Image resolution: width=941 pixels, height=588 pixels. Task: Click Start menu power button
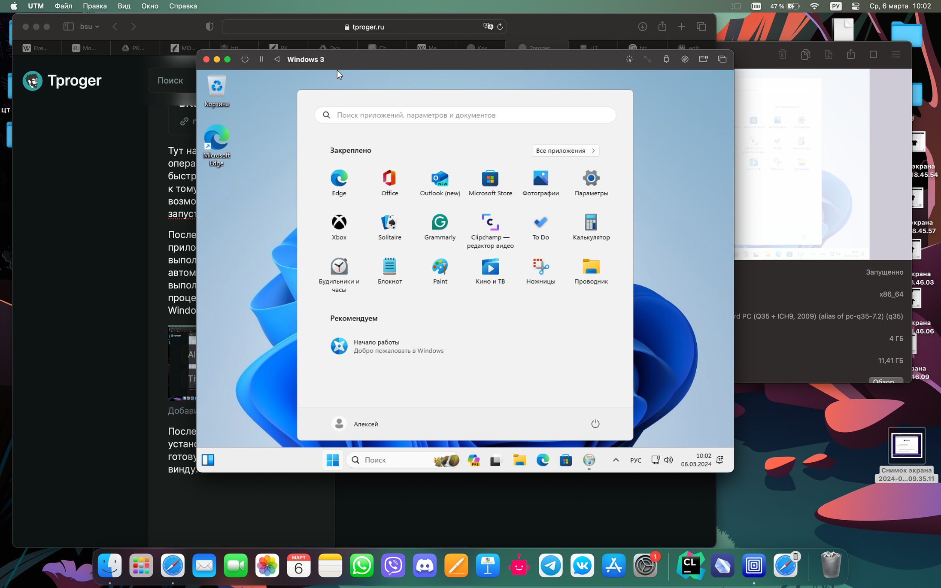pyautogui.click(x=595, y=424)
